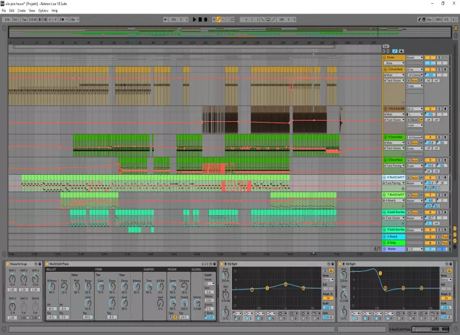Open Ext. In input dropdown on 3 Kick Sub 808
The width and height of the screenshot is (460, 335).
coord(415,108)
